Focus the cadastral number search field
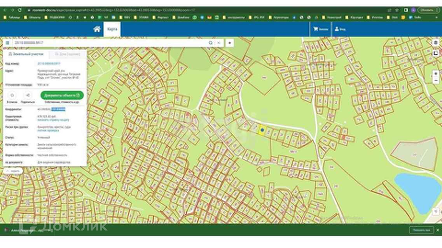 pyautogui.click(x=110, y=43)
